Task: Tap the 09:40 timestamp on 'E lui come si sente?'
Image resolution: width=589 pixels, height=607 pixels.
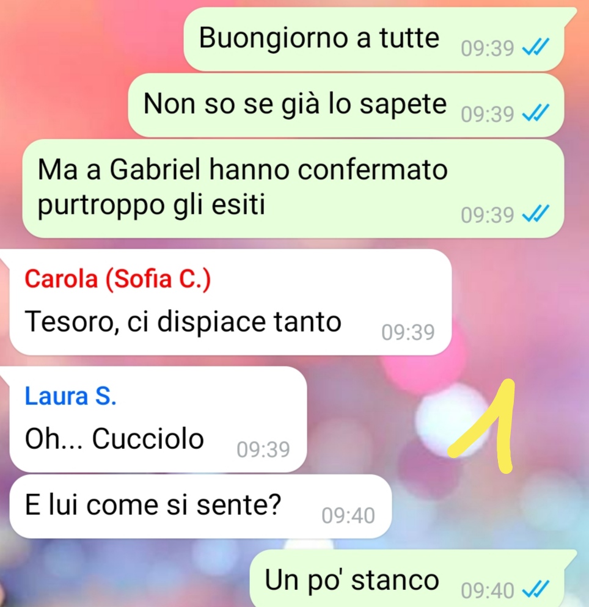Action: [348, 515]
